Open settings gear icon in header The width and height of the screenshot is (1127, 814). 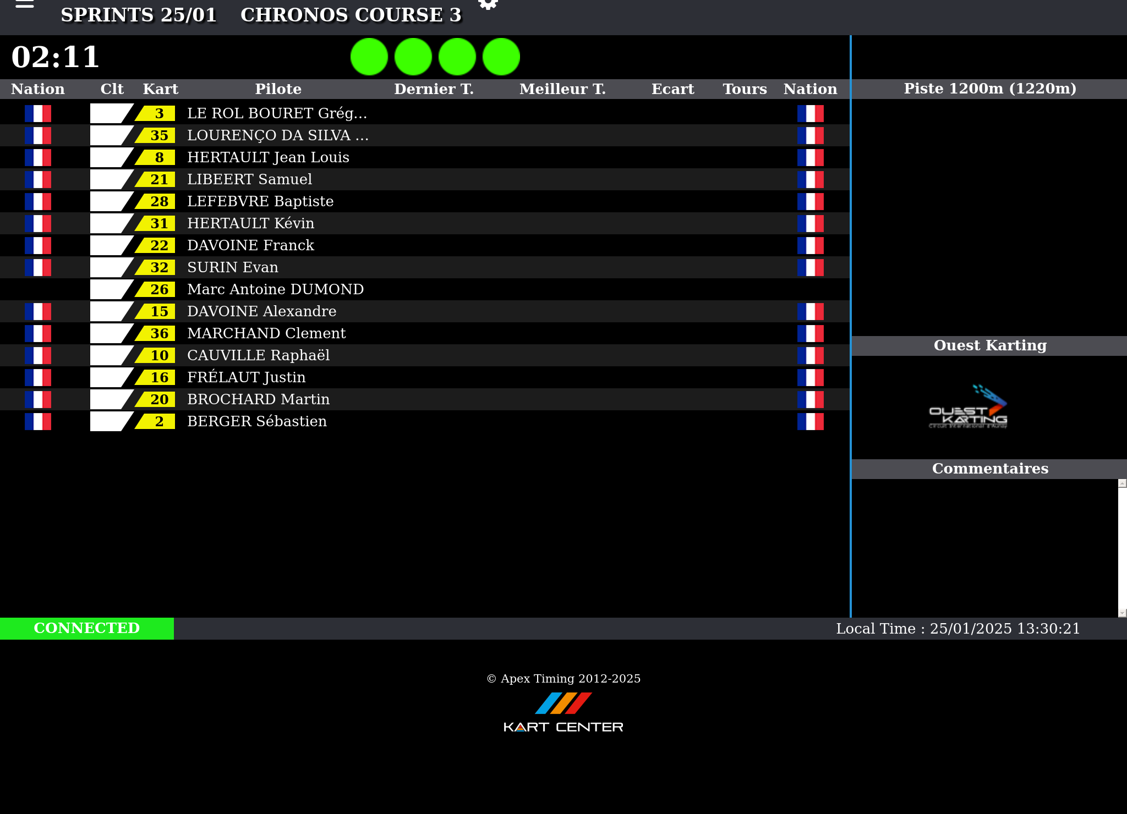[488, 4]
